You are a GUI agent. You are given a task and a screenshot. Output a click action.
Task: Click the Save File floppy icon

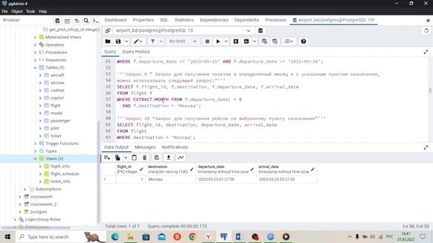[118, 41]
